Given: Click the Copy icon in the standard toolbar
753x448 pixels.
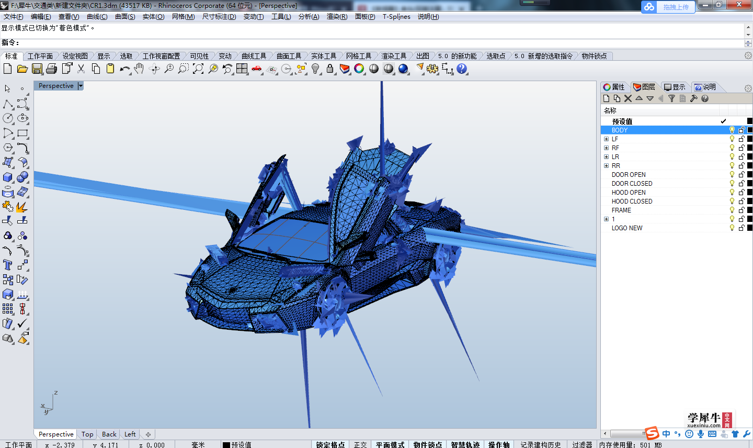Looking at the screenshot, I should 96,69.
